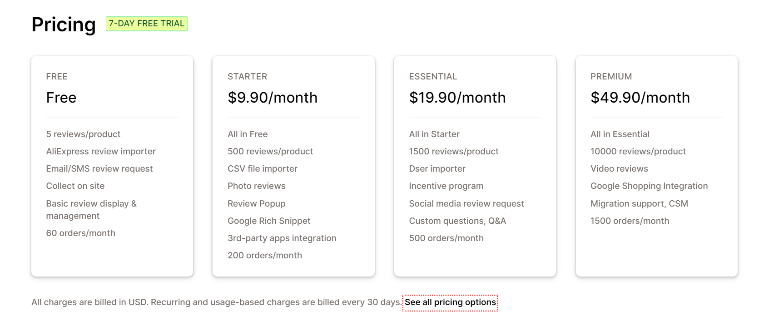Click AliExpress review importer feature
This screenshot has height=316, width=769.
pyautogui.click(x=101, y=152)
